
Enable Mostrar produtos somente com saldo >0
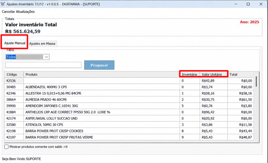(6, 147)
